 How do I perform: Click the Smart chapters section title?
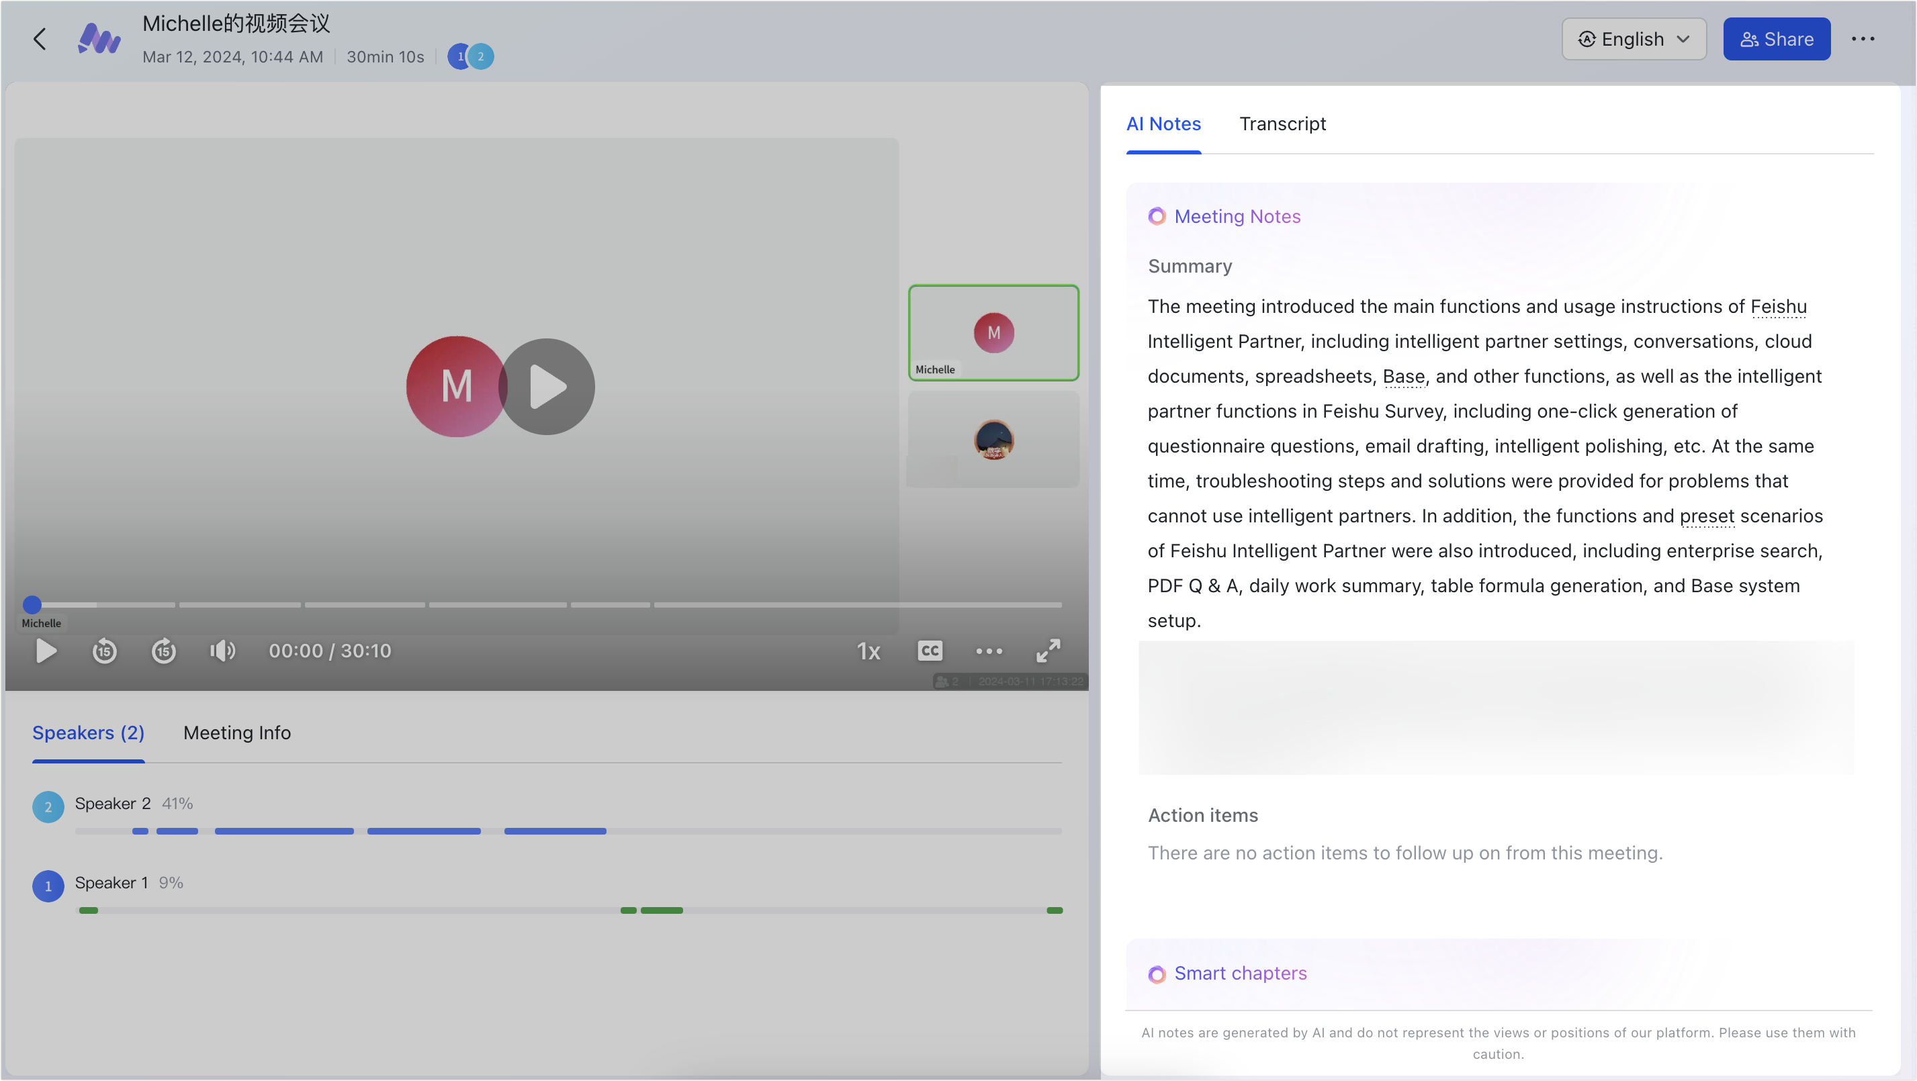pyautogui.click(x=1240, y=974)
